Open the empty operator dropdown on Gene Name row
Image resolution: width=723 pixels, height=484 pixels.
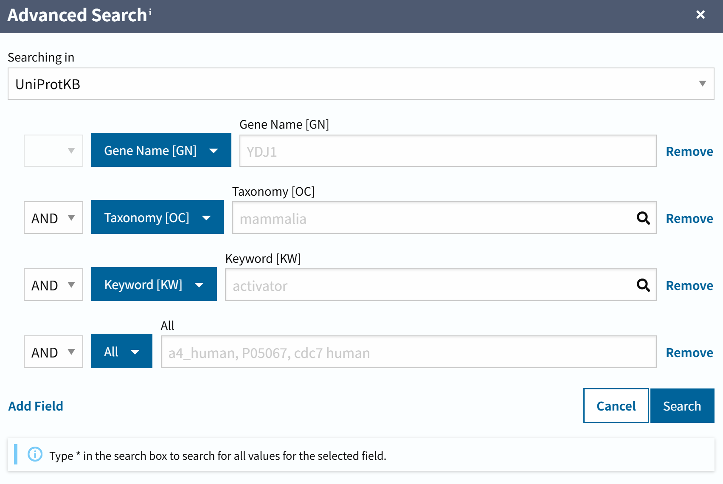pos(53,151)
